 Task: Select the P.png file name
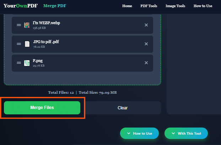click(38, 61)
